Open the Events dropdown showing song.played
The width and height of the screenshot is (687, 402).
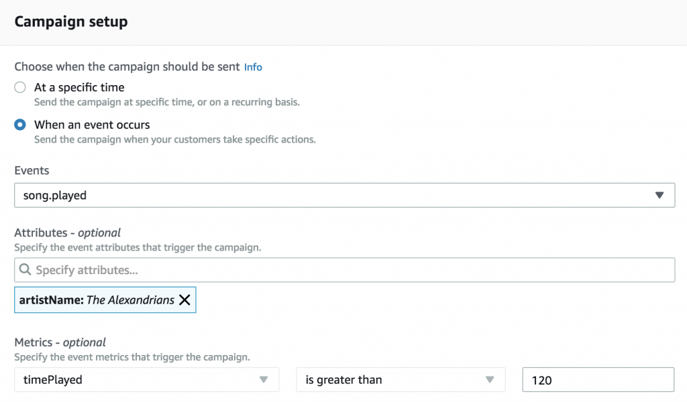(x=335, y=196)
